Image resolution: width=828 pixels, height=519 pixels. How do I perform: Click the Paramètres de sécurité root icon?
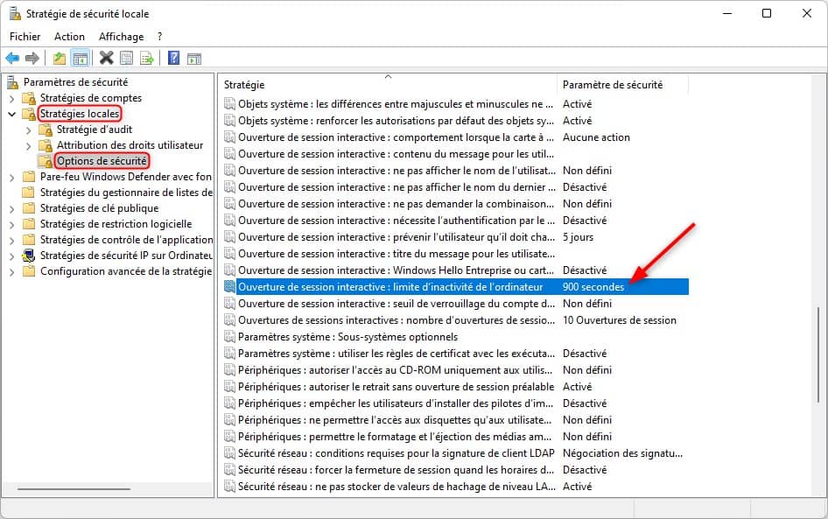pos(12,82)
